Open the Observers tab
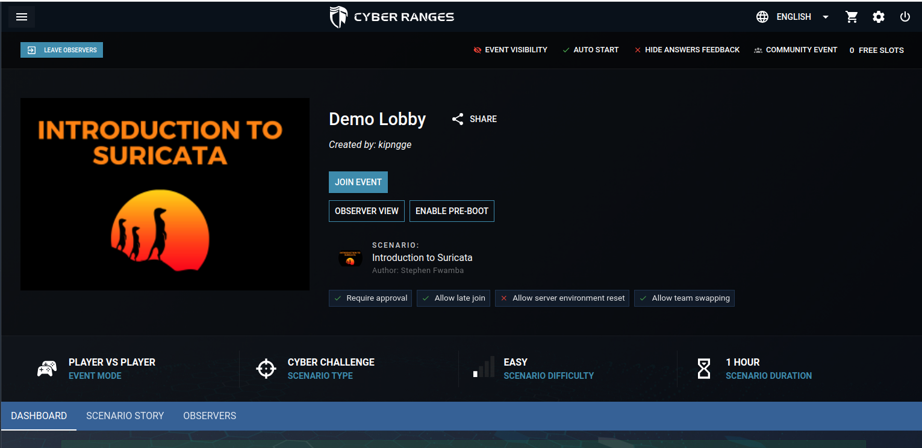This screenshot has height=448, width=922. click(209, 416)
